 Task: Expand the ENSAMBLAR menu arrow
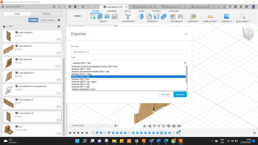[x=182, y=21]
